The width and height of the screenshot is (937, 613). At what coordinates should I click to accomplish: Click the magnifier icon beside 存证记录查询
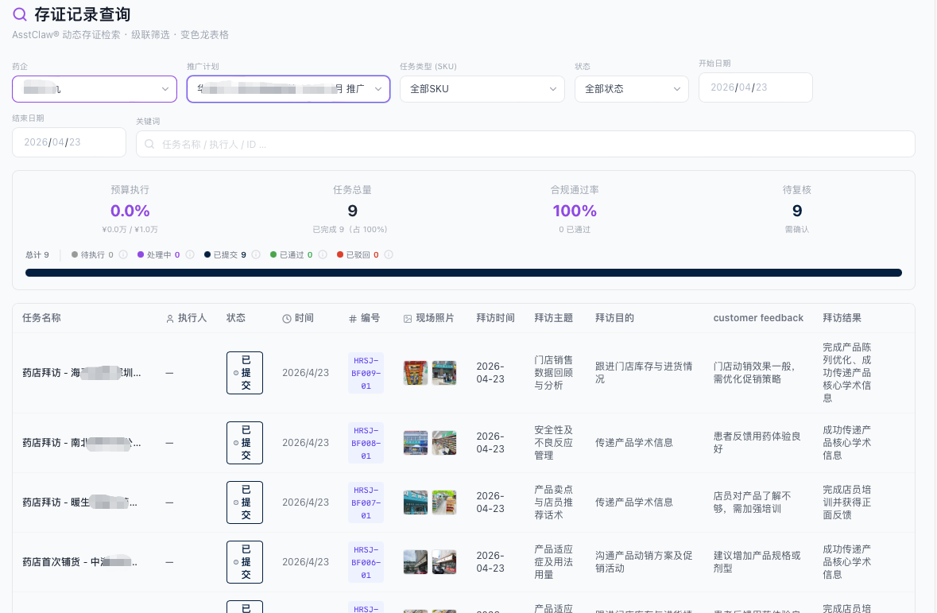20,14
